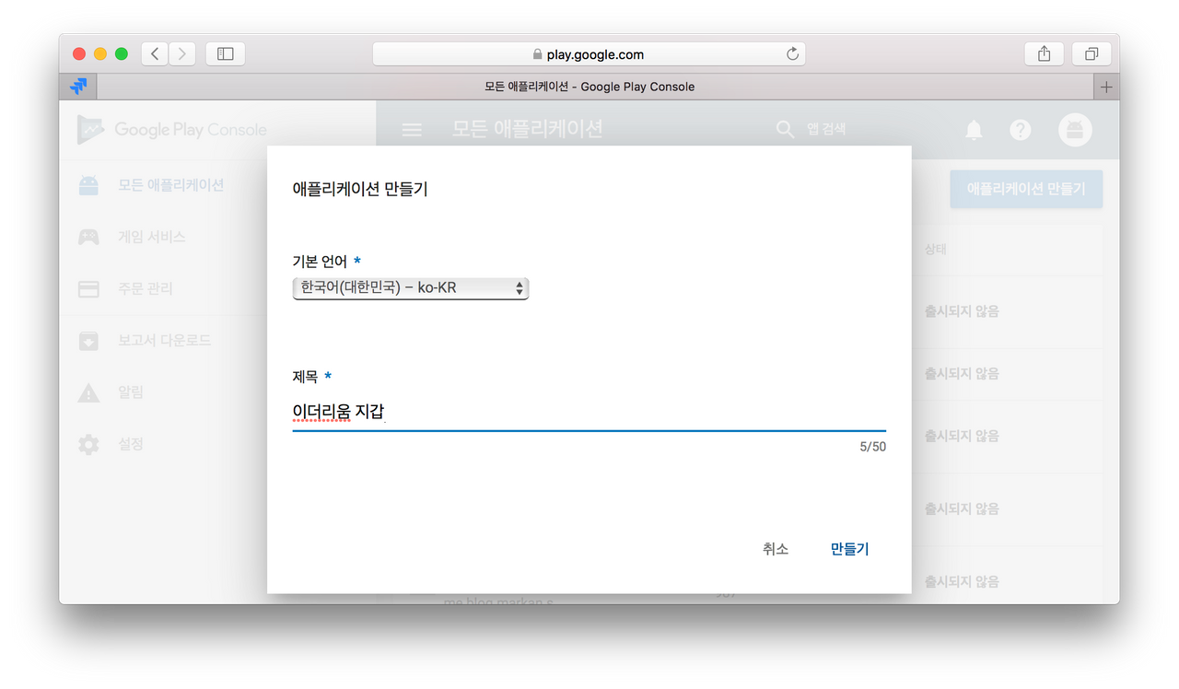Open the 모든 애플리케이션 sidebar icon

tap(88, 184)
